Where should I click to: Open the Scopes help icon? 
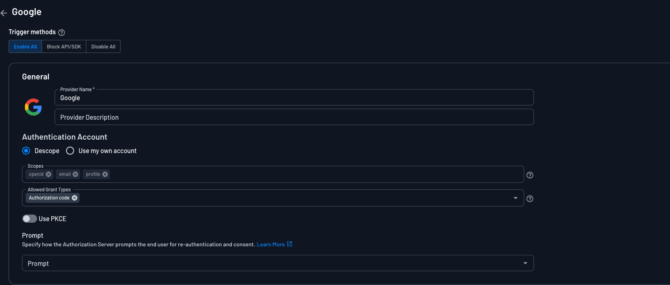[530, 175]
